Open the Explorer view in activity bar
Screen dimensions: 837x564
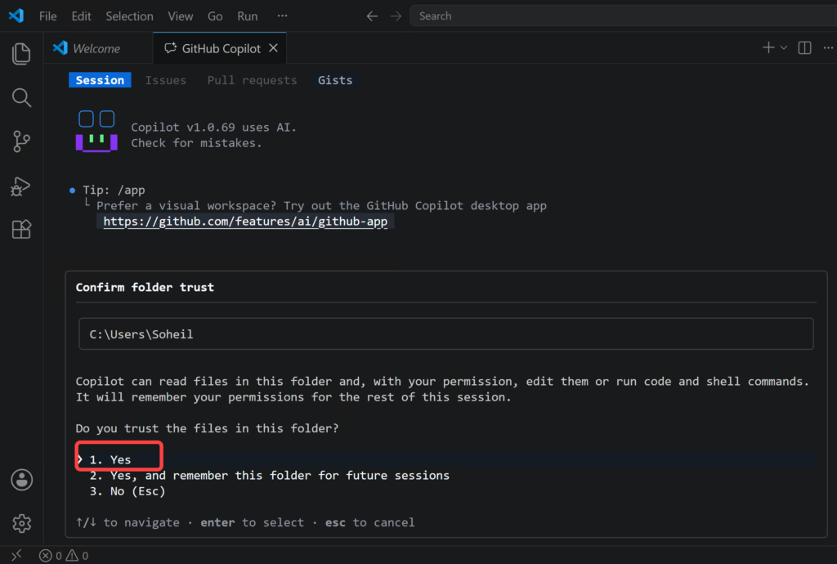click(x=21, y=54)
